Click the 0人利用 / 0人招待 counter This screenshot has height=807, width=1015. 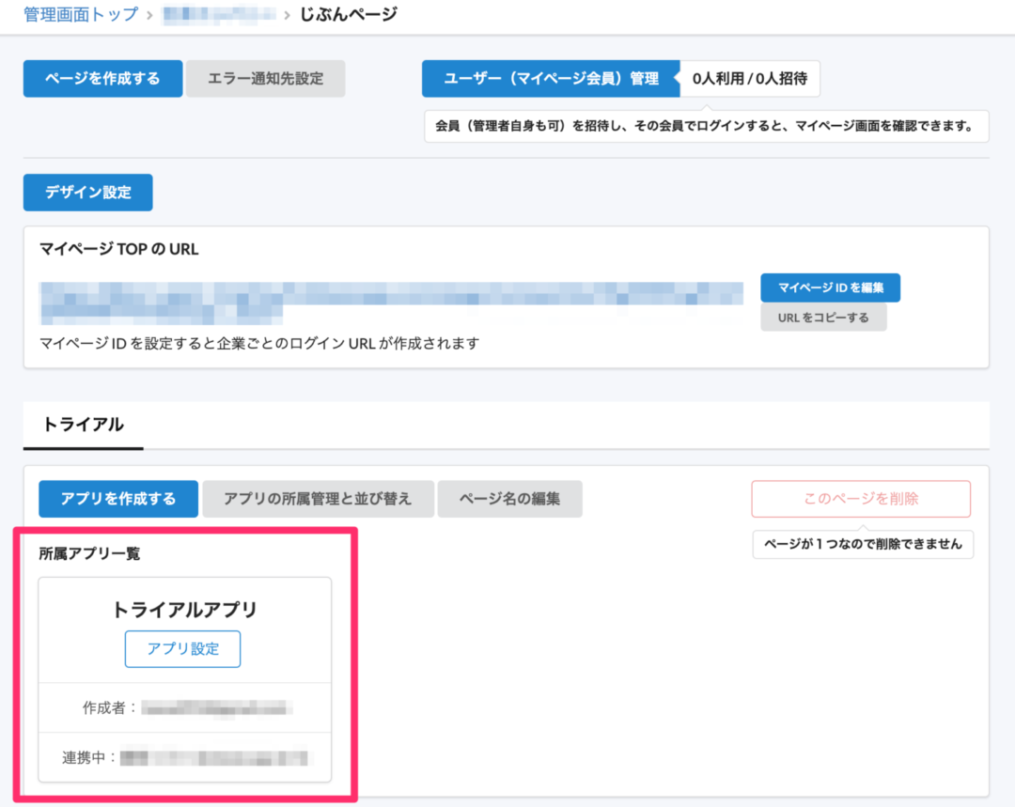click(749, 79)
